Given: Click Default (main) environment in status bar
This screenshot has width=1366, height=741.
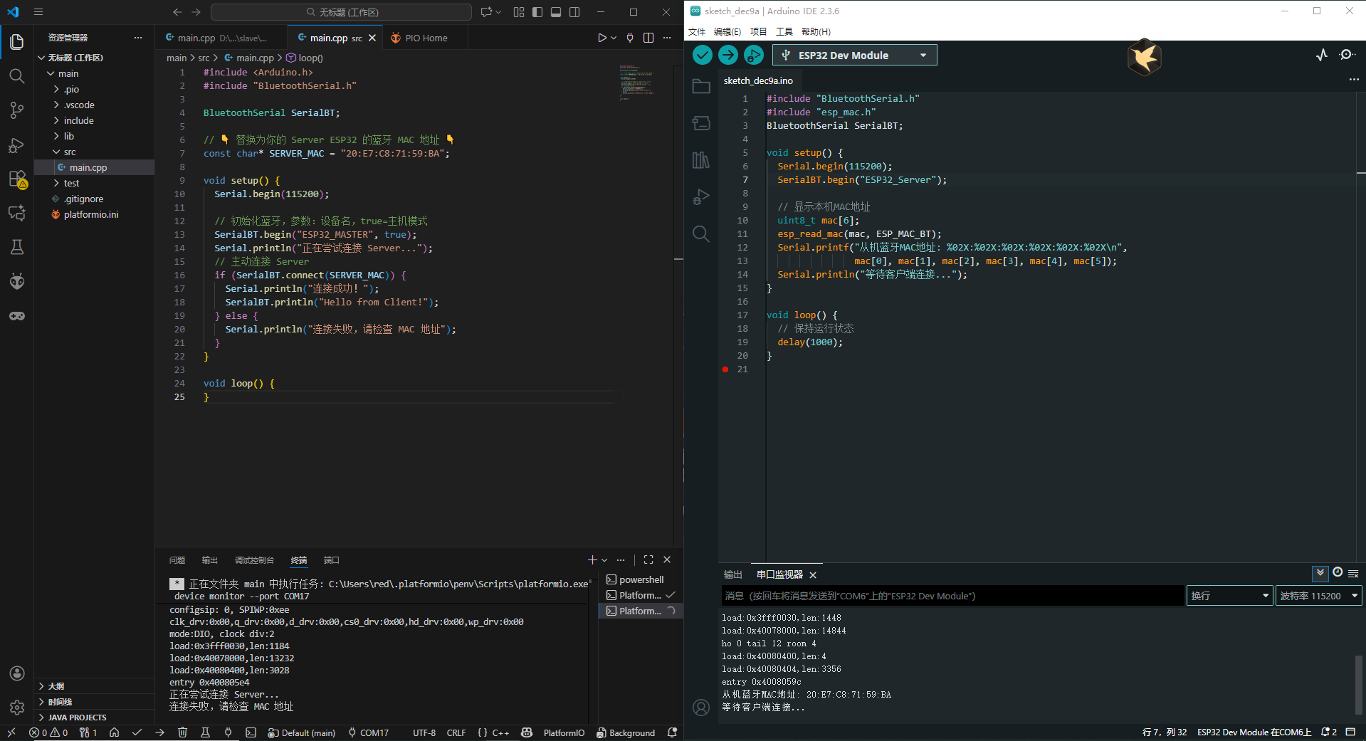Looking at the screenshot, I should pos(302,732).
